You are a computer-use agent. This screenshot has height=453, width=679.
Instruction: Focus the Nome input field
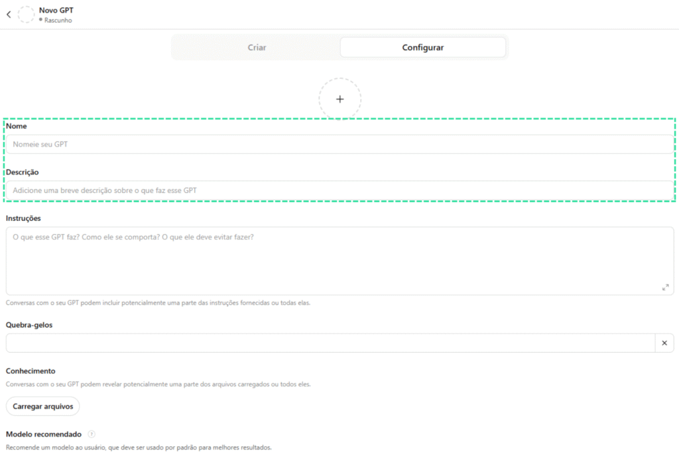click(340, 144)
